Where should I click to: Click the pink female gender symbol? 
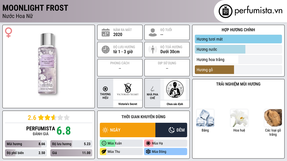(8, 32)
